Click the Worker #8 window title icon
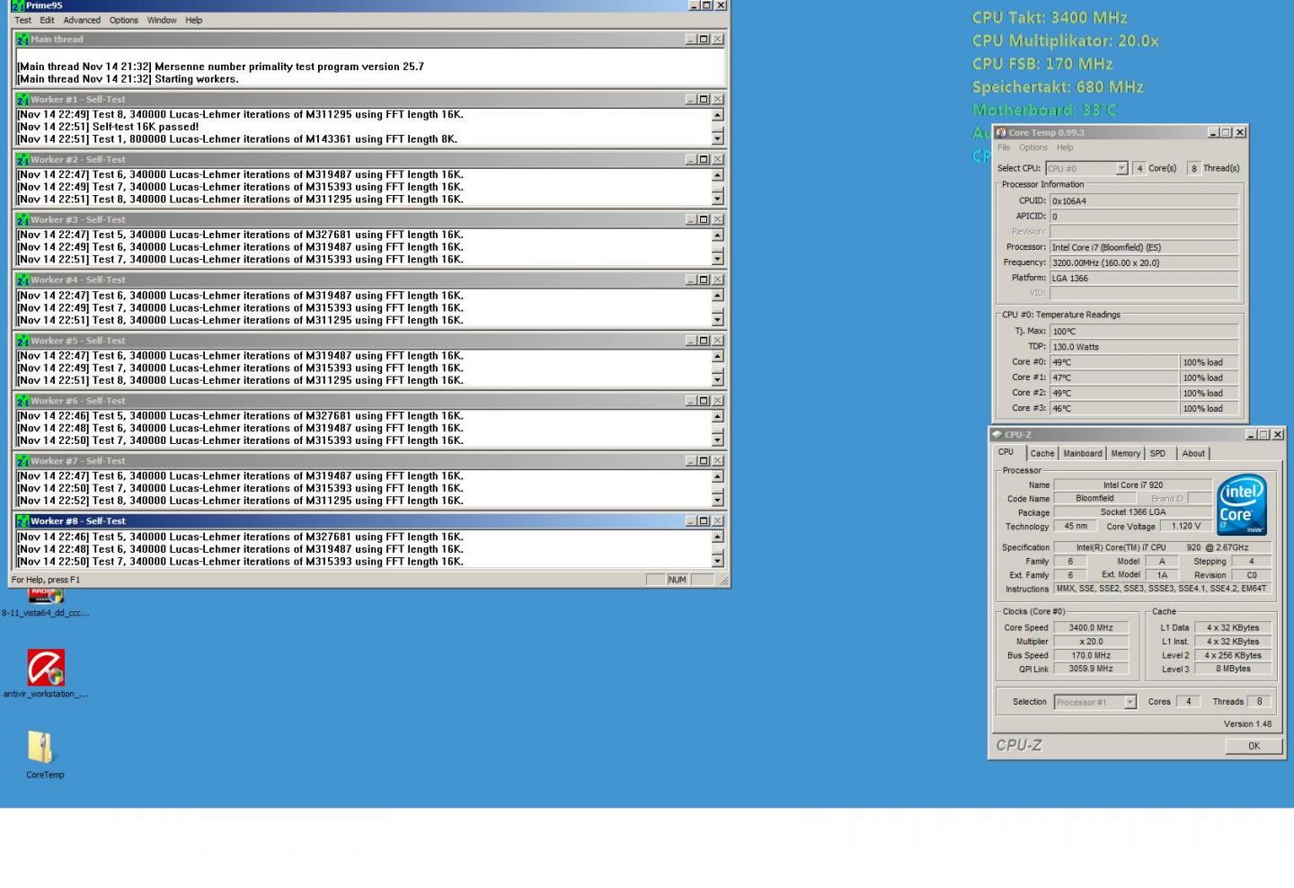 click(x=22, y=521)
